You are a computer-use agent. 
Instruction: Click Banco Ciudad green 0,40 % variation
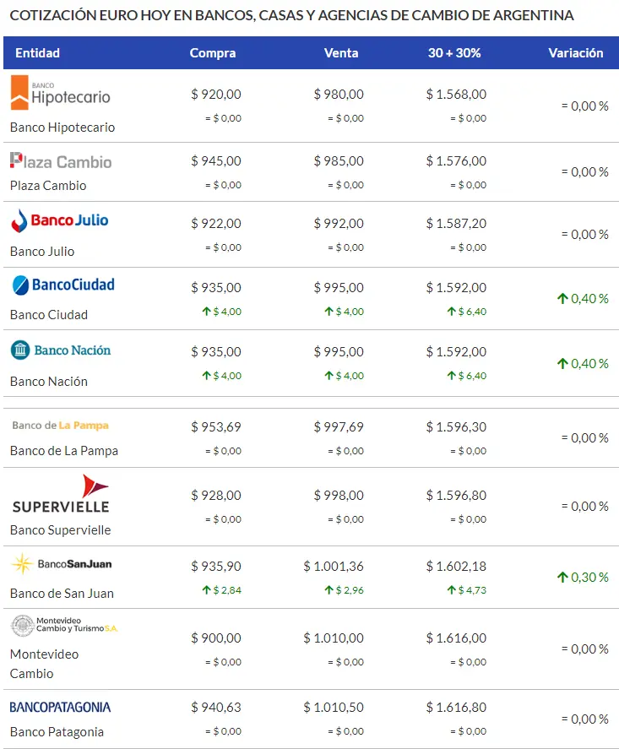583,299
